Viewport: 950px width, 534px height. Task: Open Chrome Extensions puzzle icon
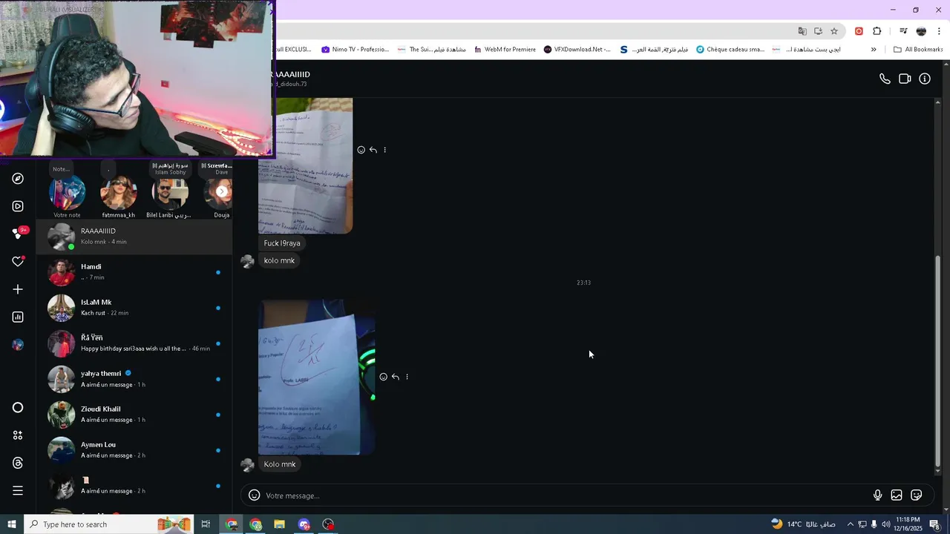(877, 31)
